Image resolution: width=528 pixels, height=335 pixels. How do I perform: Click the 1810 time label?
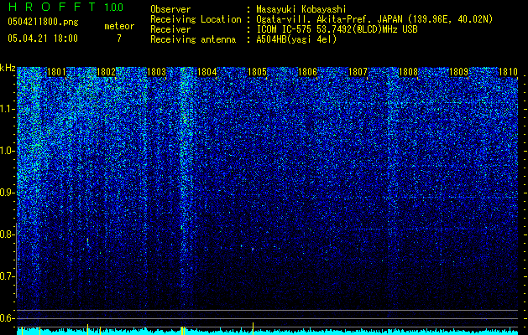tap(509, 72)
